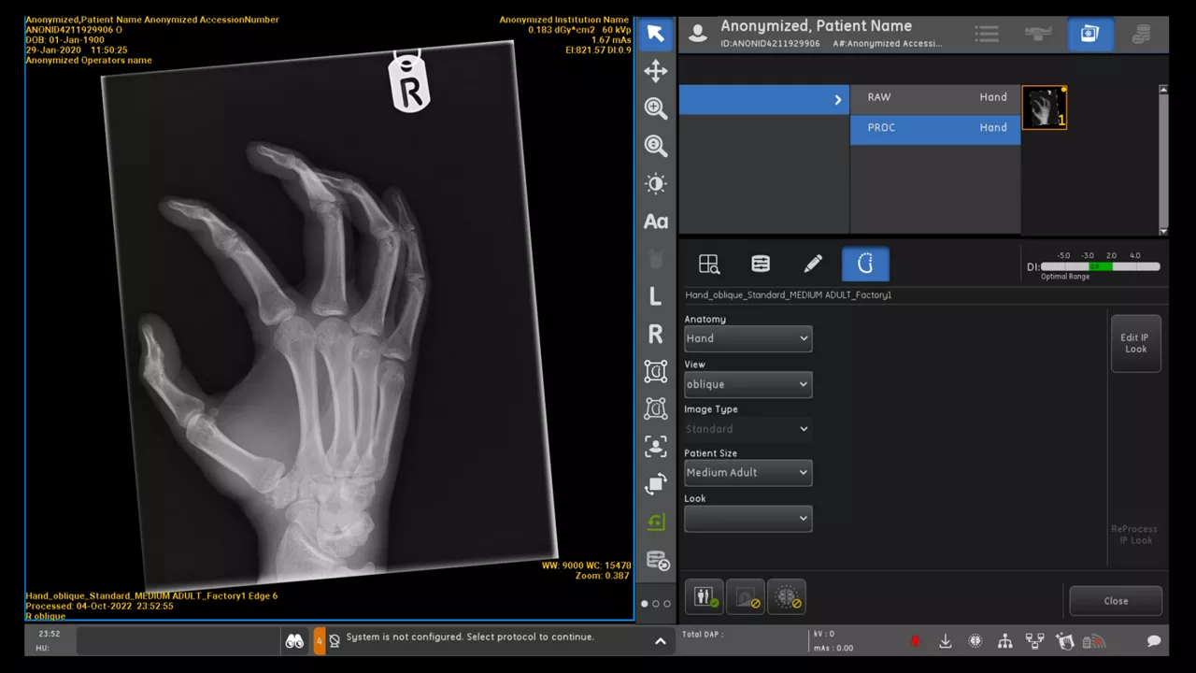The height and width of the screenshot is (673, 1196).
Task: Select the rotate image tool
Action: [x=656, y=484]
